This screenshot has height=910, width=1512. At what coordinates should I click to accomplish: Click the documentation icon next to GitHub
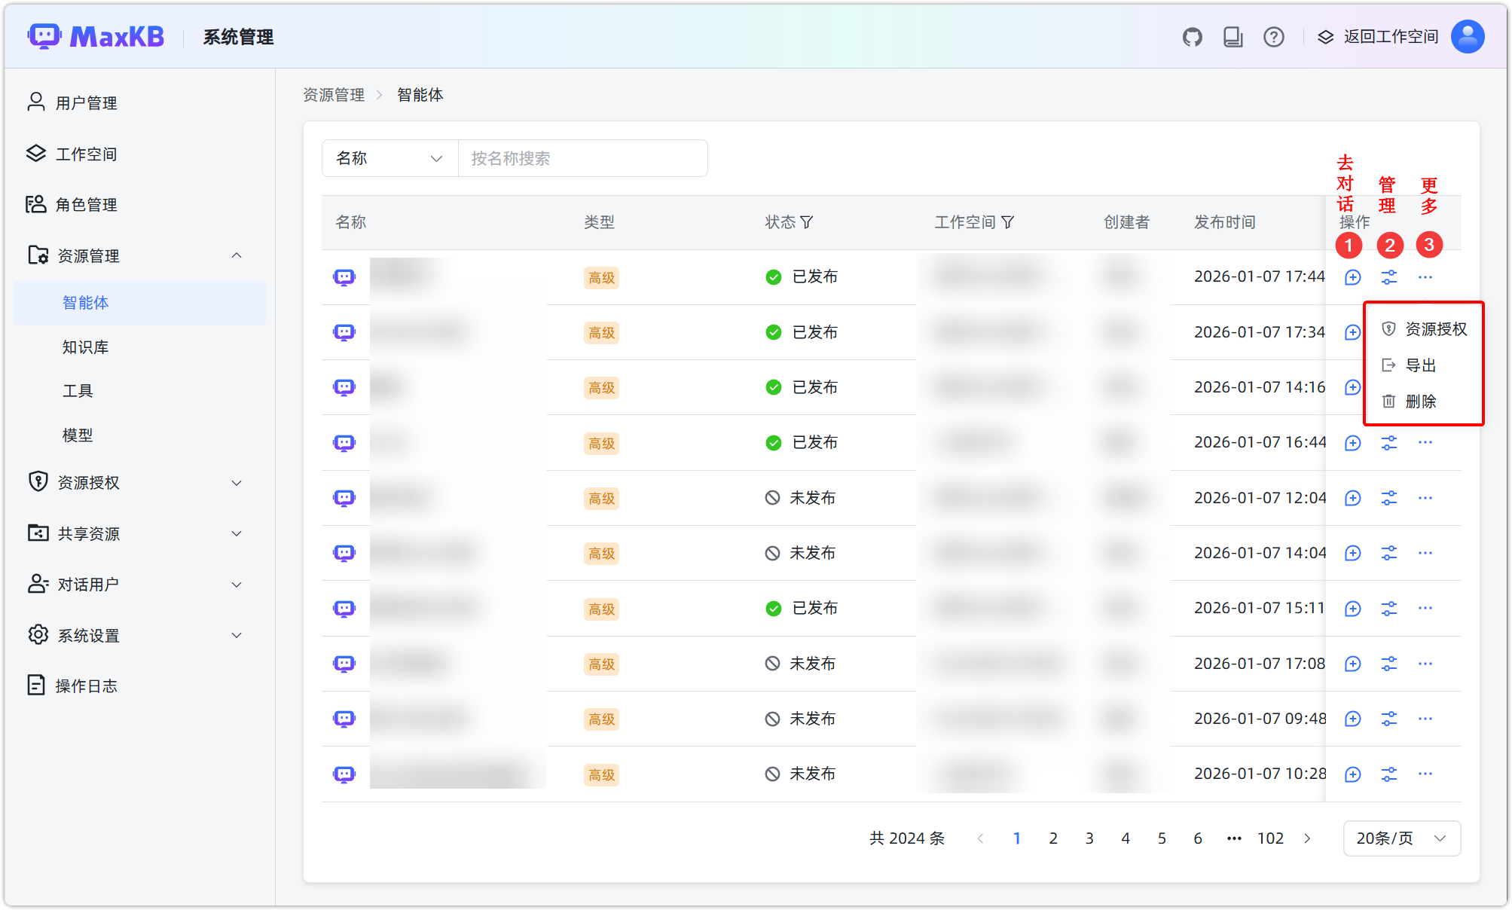(x=1233, y=36)
